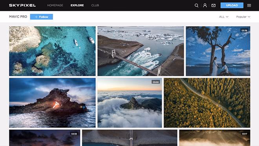Open the mountain above clouds video
This screenshot has height=146, width=259.
(129, 103)
